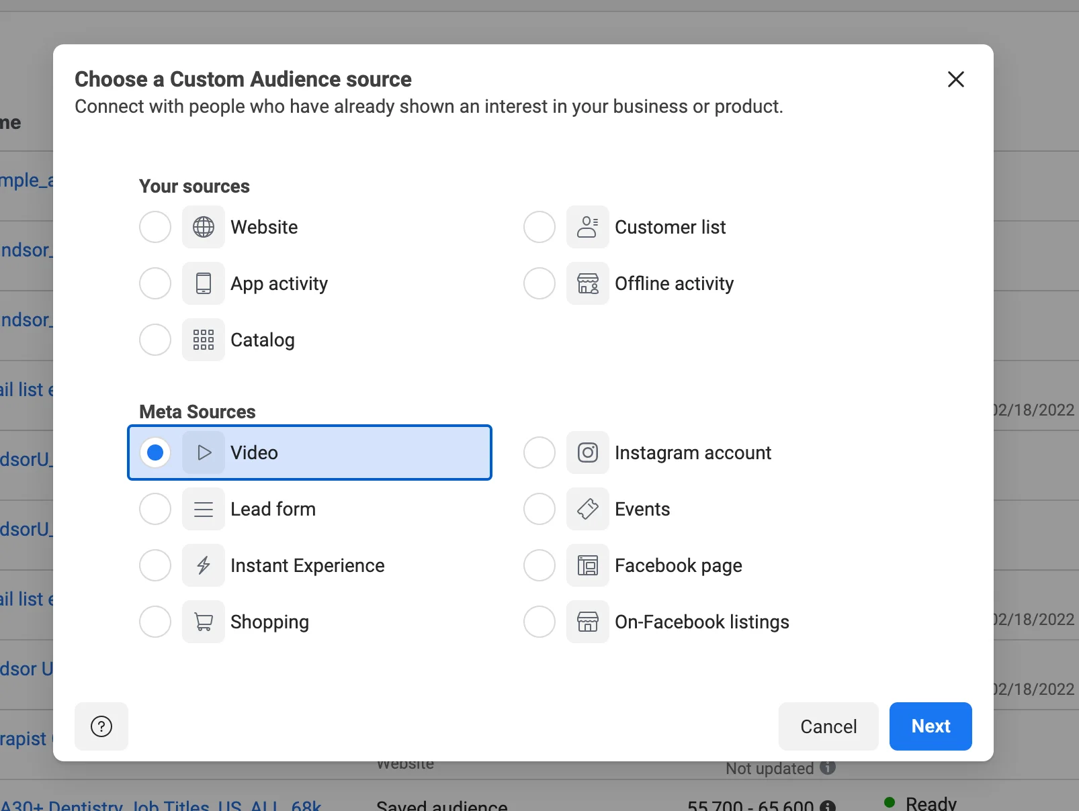Click the Offline activity store icon
1079x811 pixels.
click(588, 283)
